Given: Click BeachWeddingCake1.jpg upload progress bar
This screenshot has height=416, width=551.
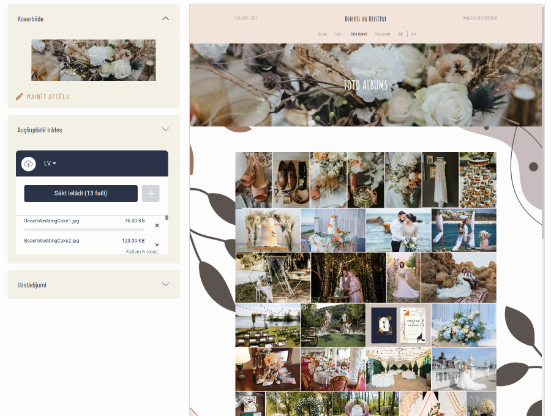Looking at the screenshot, I should [x=84, y=230].
